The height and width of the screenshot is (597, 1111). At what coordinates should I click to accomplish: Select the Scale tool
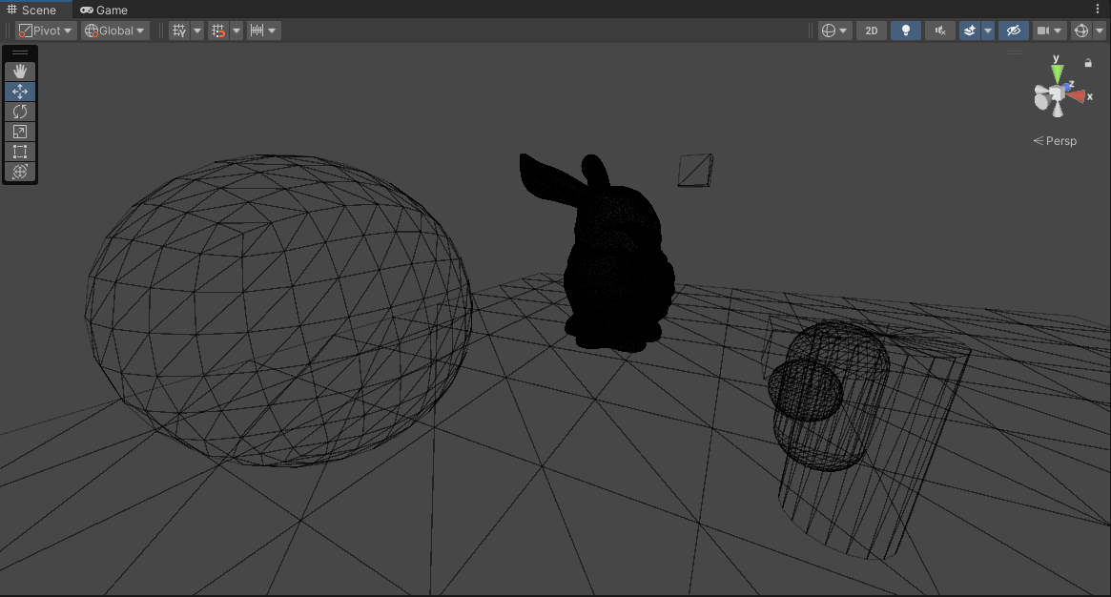(x=19, y=132)
